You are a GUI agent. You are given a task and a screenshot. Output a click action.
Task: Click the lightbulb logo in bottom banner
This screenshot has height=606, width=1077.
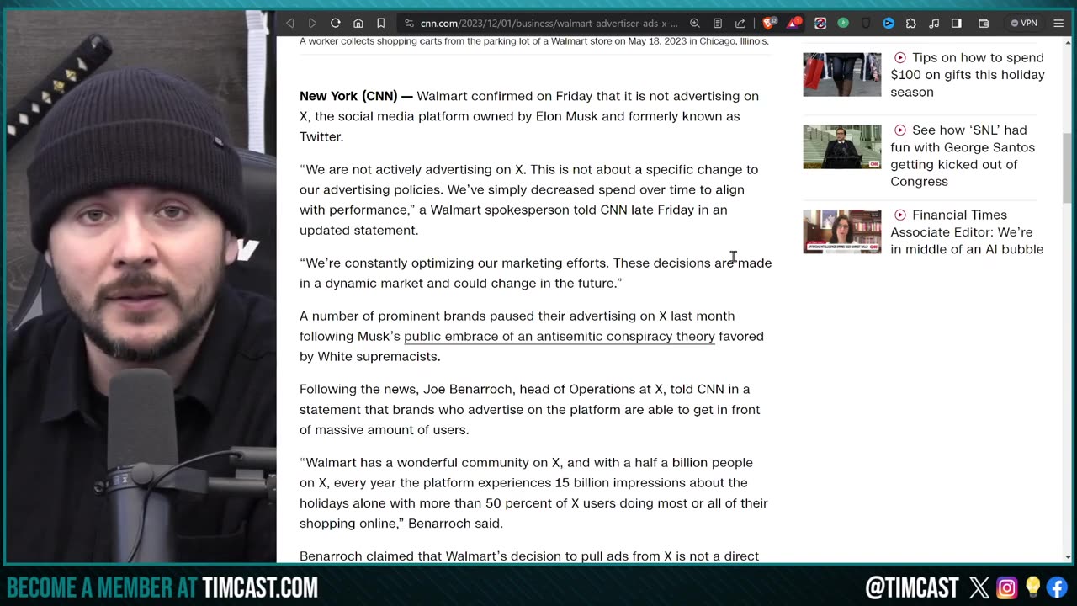(x=1032, y=587)
